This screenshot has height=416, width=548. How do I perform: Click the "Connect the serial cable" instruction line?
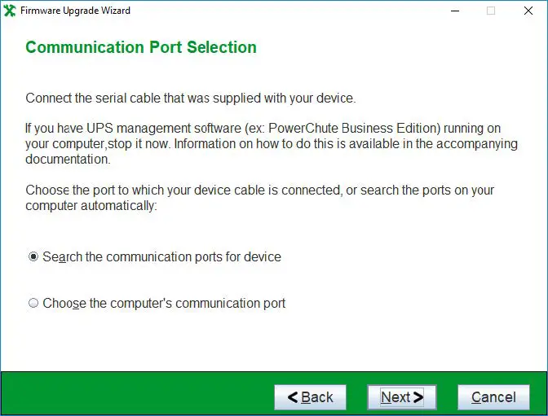191,99
